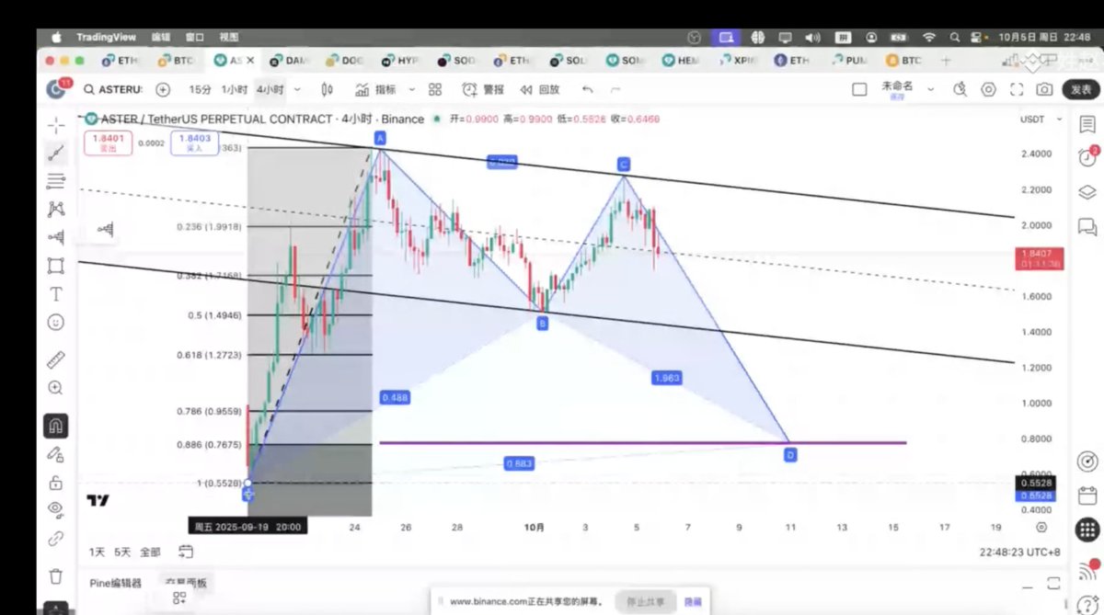Enter fullscreen mode icon

(1017, 89)
